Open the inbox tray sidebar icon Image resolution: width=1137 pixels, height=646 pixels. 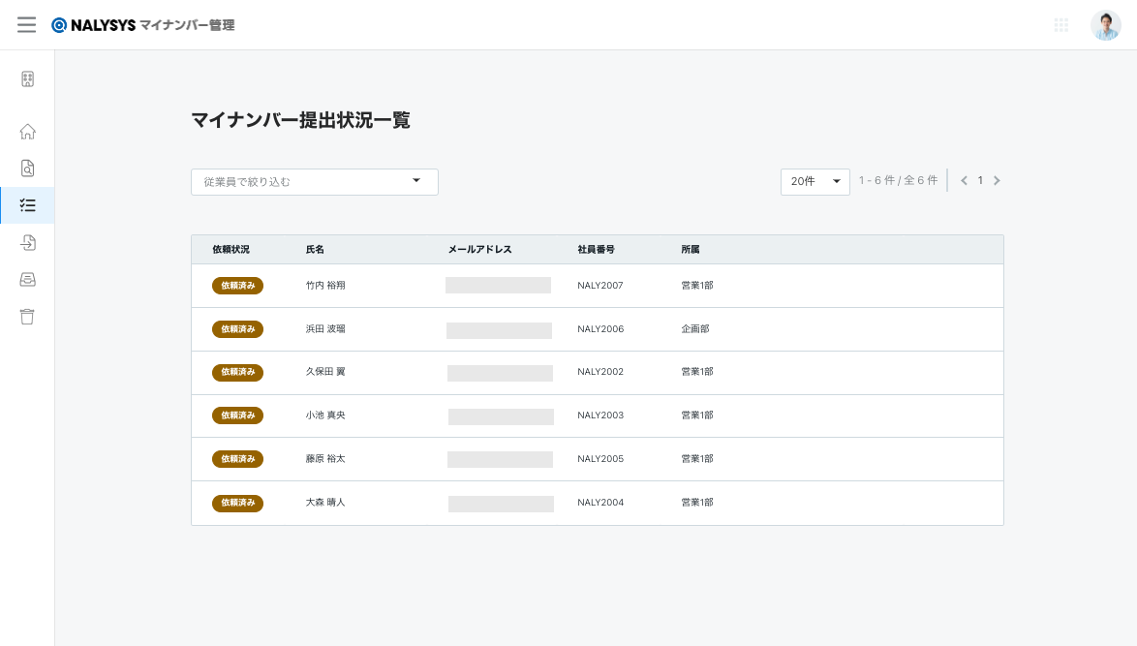tap(27, 279)
